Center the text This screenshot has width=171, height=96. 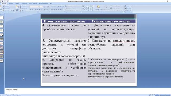pos(54,10)
